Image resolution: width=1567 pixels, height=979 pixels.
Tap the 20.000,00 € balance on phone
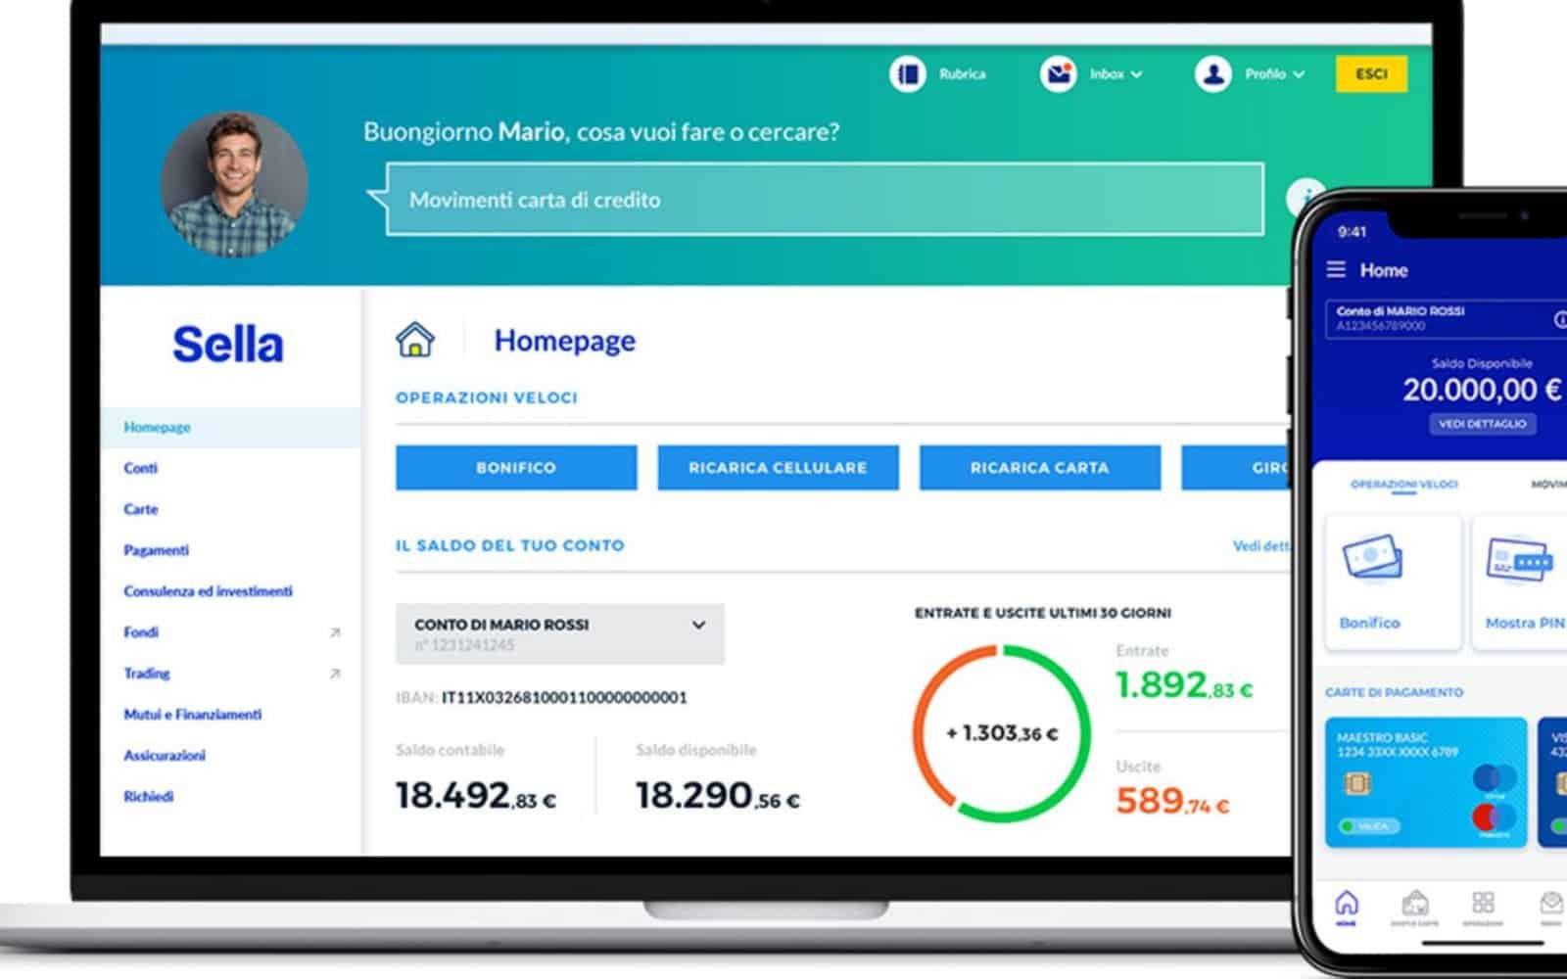pos(1482,390)
